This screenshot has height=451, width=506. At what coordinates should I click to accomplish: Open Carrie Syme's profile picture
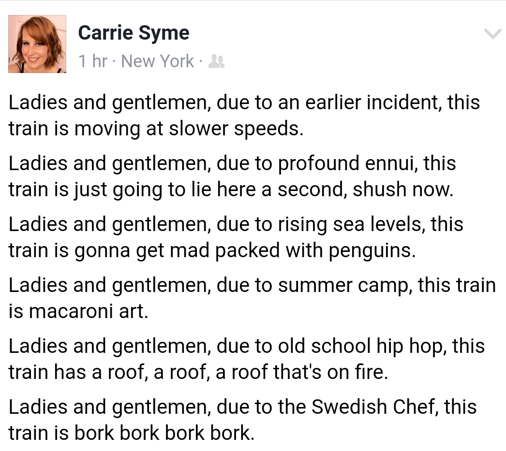pos(37,44)
